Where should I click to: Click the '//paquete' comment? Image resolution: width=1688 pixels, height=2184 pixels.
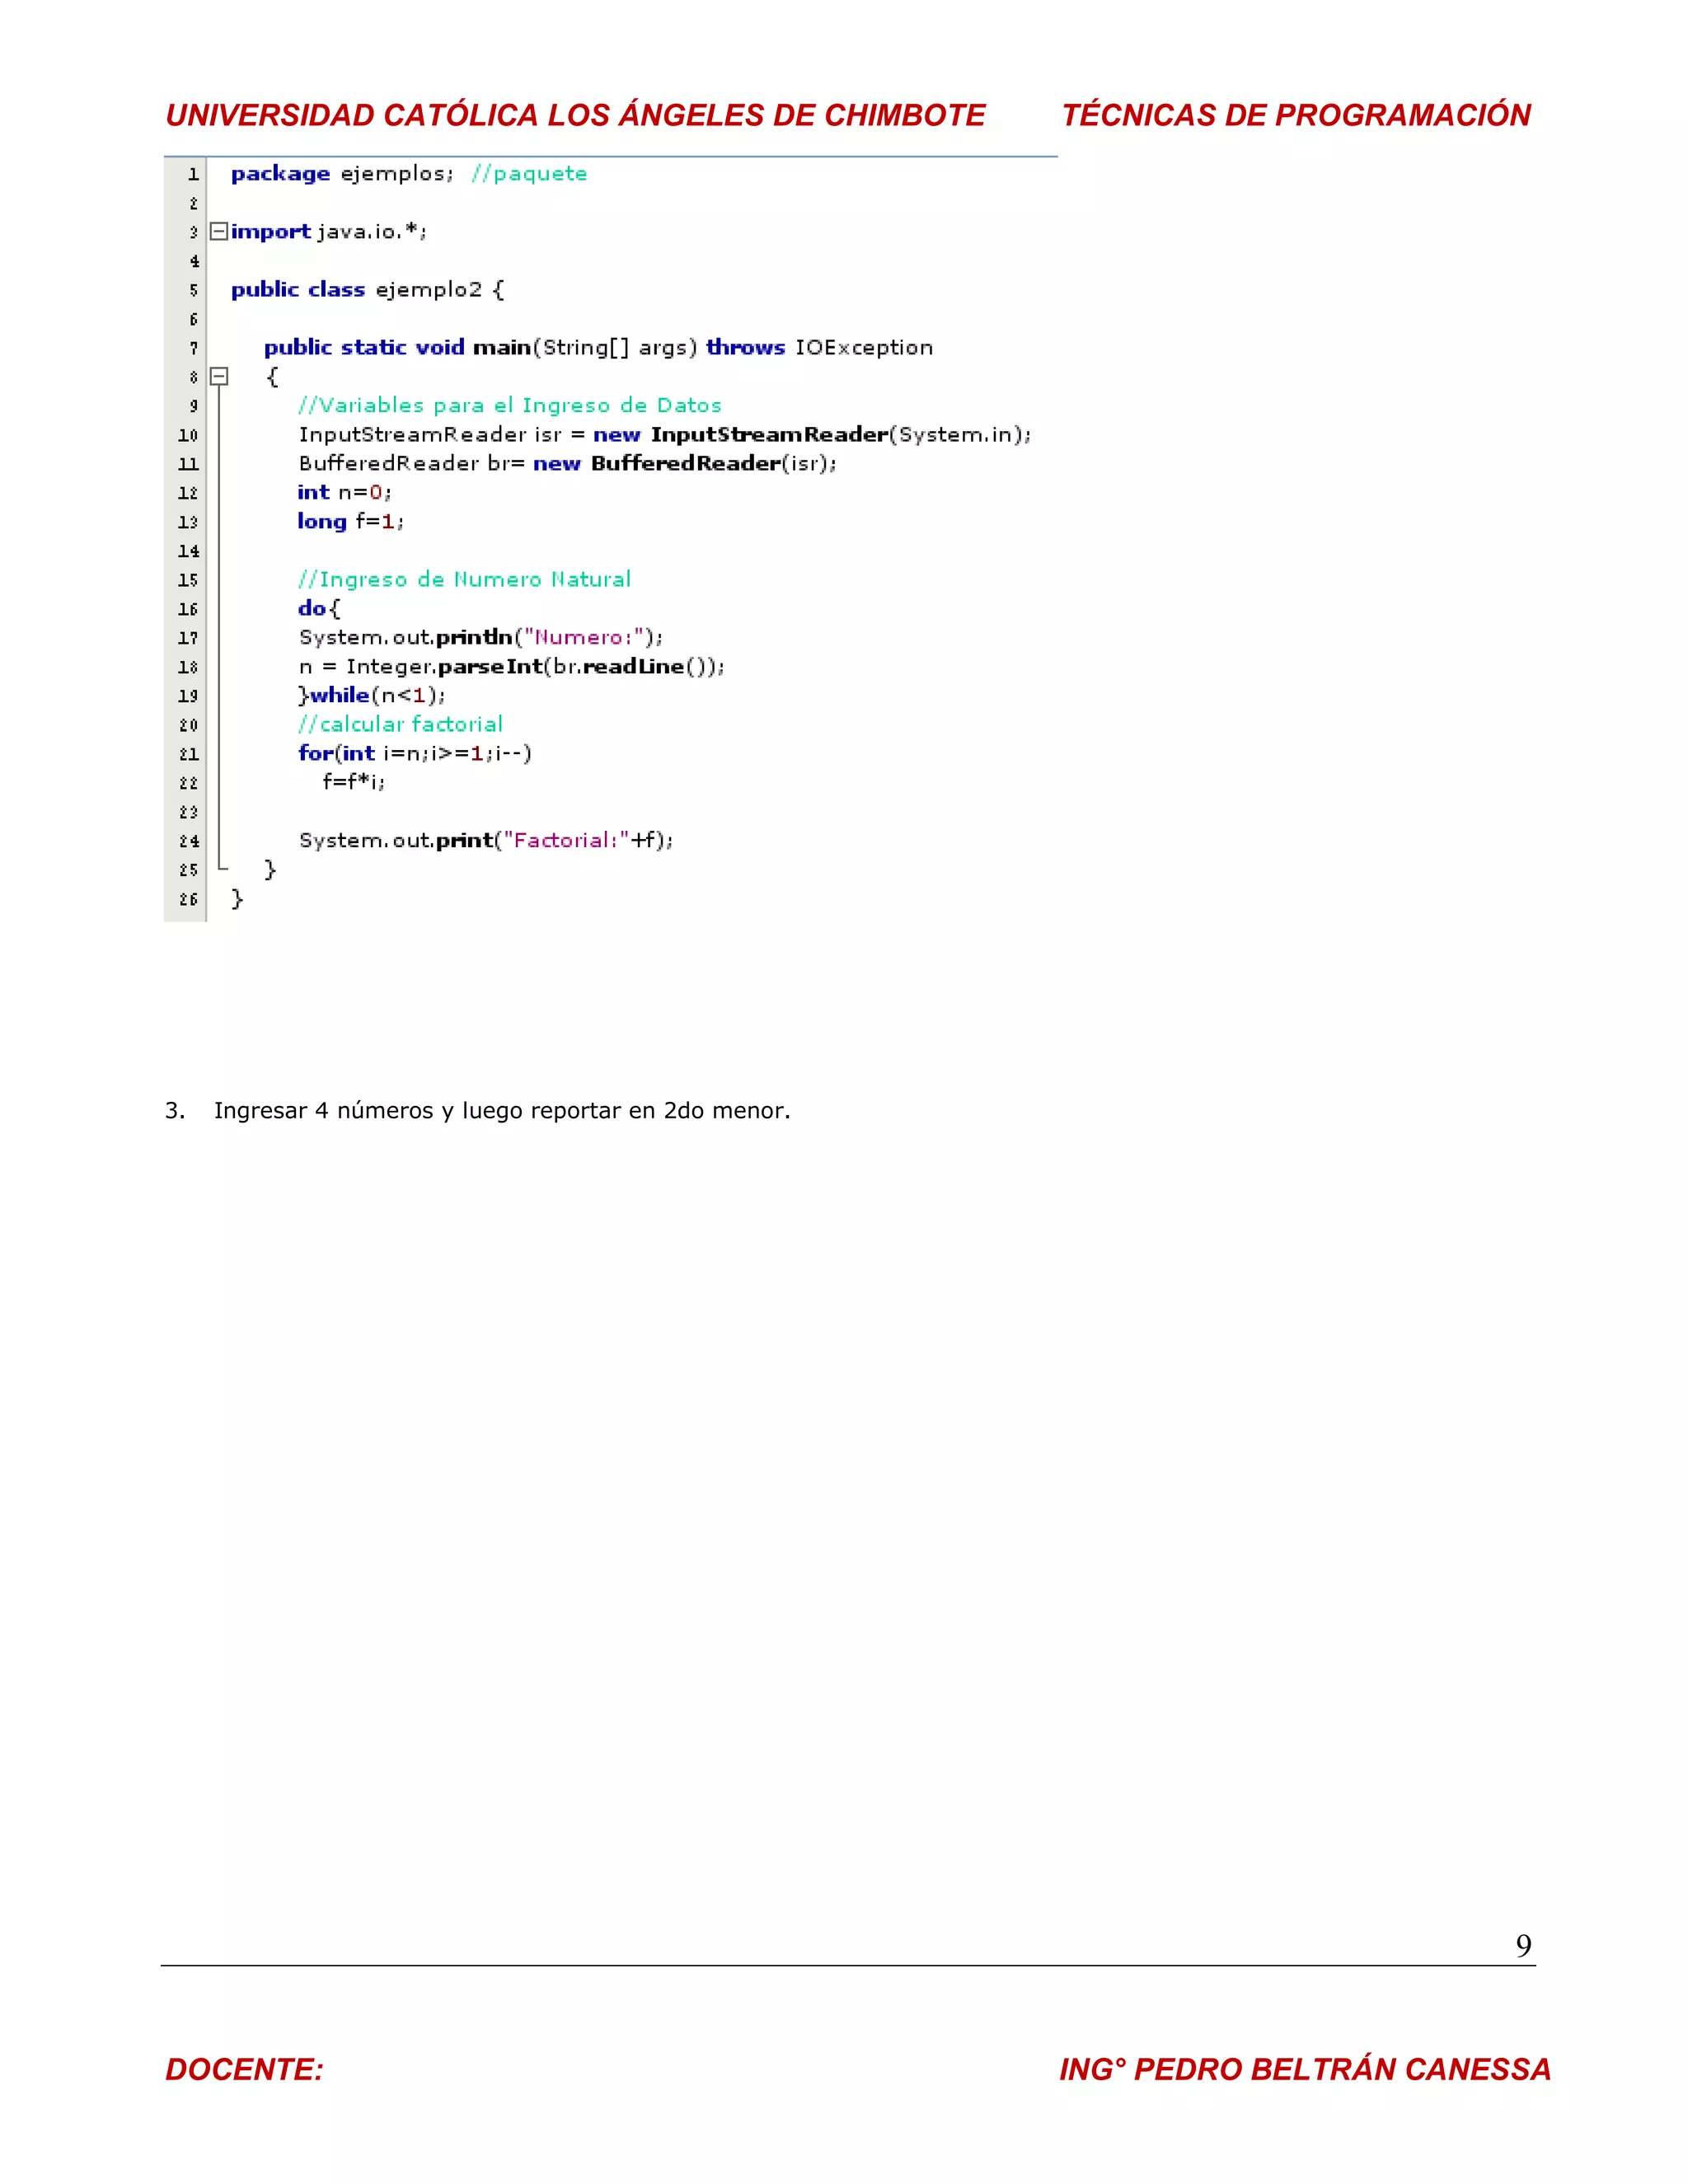coord(529,174)
